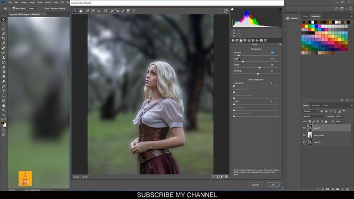
Task: Select the Zoom tool in Photoshop toolbox
Action: click(3, 110)
